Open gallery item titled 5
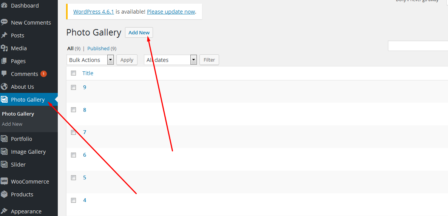 point(85,177)
